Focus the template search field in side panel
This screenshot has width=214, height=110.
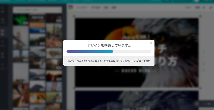[38, 10]
